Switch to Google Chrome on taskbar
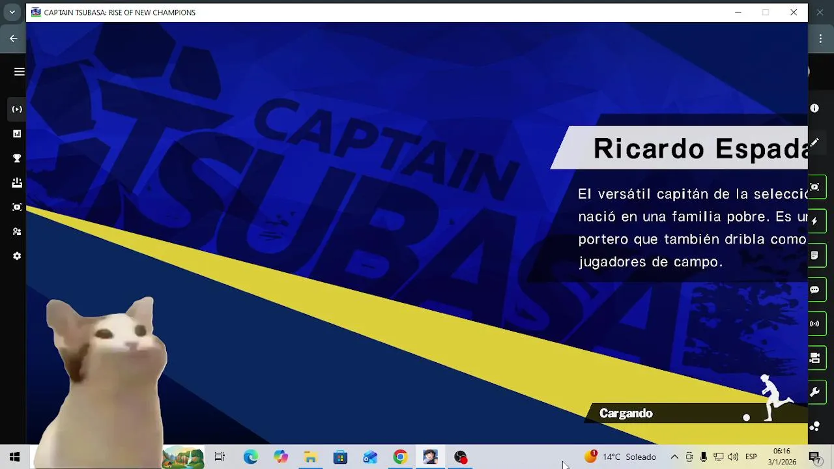This screenshot has height=469, width=834. pyautogui.click(x=400, y=457)
